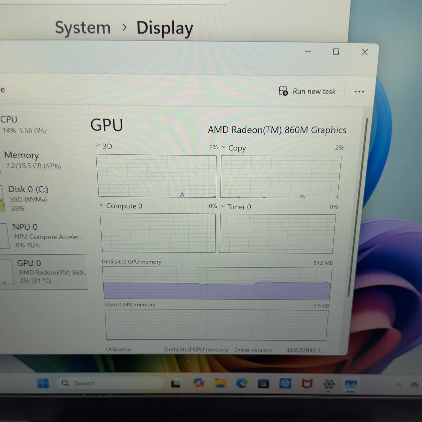
Task: Click the 3D utilization graph
Action: point(156,176)
